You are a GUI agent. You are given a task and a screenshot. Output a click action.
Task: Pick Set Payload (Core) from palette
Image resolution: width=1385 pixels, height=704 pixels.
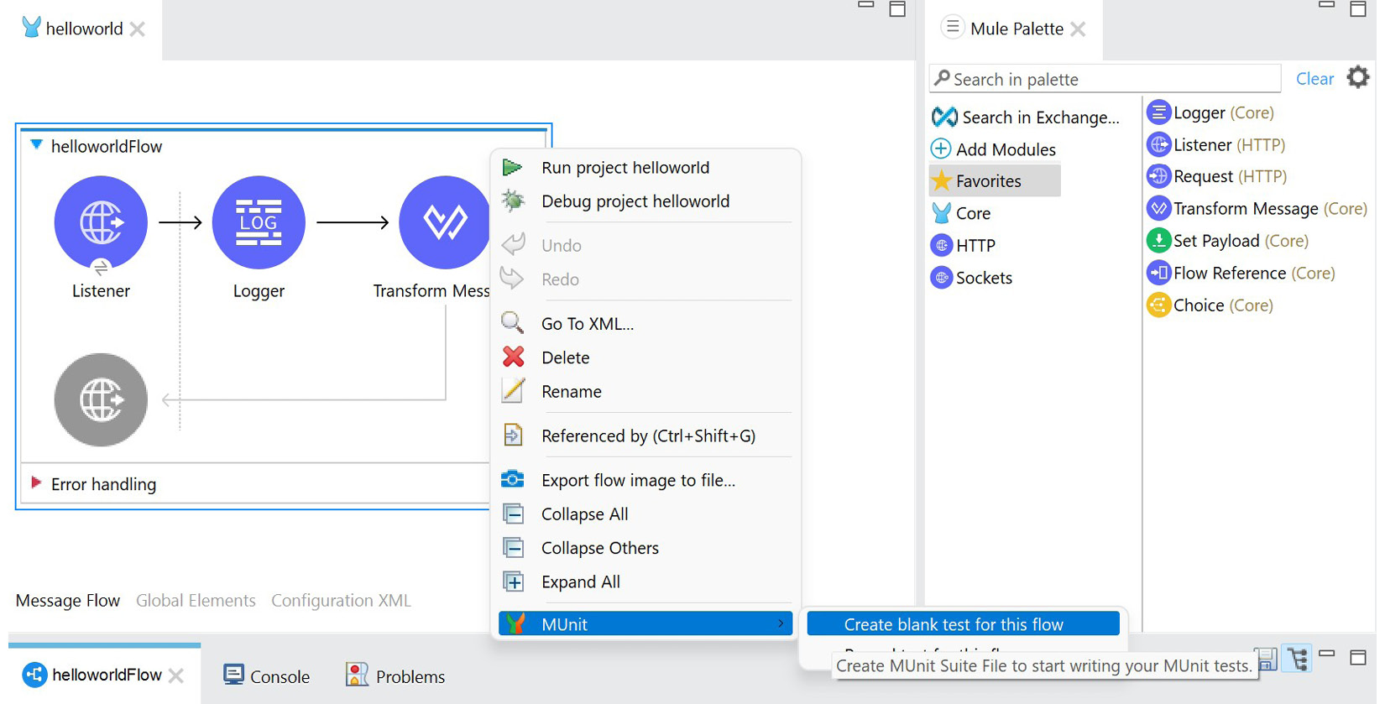(1228, 241)
